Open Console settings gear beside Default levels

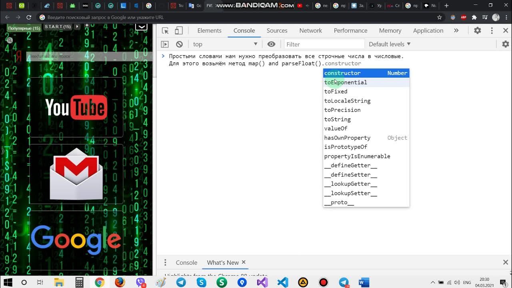pos(506,44)
